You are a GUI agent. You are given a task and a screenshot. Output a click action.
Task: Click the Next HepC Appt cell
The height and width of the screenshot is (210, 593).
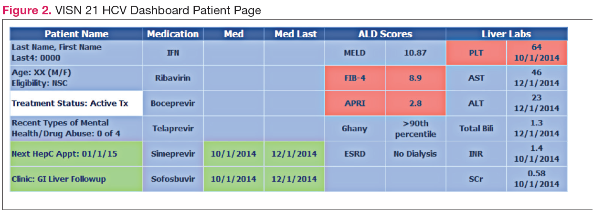pos(76,154)
